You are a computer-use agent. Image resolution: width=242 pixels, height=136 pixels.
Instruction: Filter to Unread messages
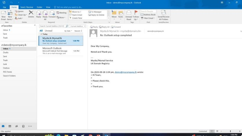coord(48,31)
